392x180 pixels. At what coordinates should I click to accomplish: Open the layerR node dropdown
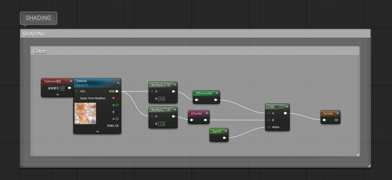(226, 131)
